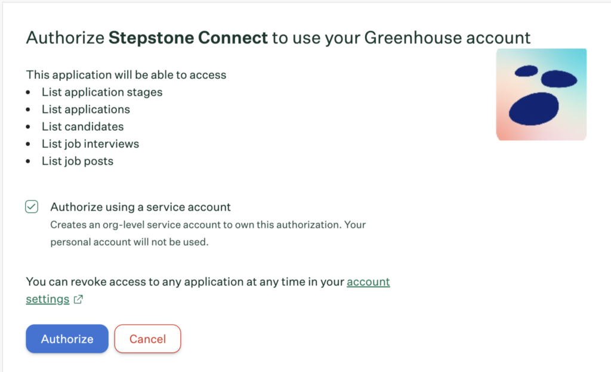Click the largest dark blue oval in logo

coord(534,109)
